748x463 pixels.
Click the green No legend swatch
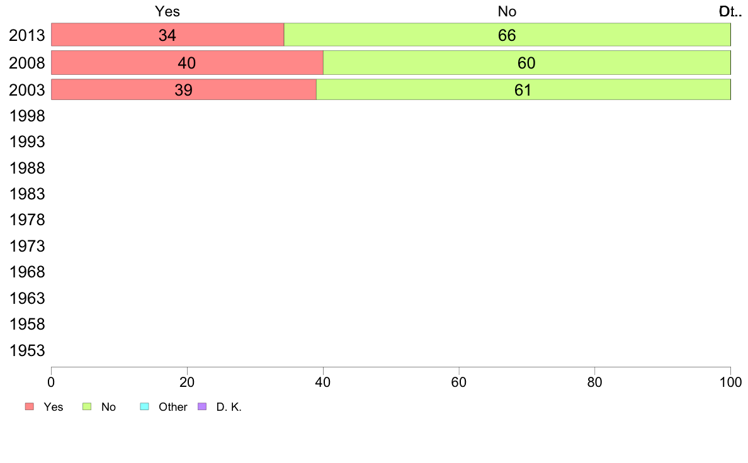pos(87,406)
